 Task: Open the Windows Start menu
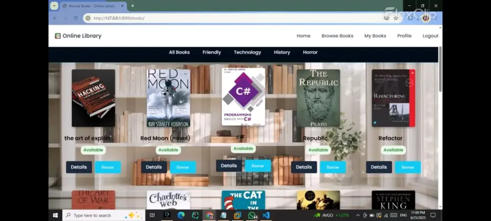pyautogui.click(x=55, y=216)
